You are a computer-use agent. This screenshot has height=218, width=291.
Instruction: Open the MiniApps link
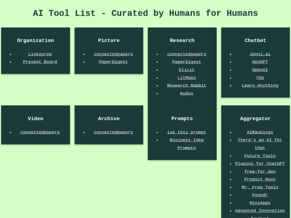[x=260, y=203]
